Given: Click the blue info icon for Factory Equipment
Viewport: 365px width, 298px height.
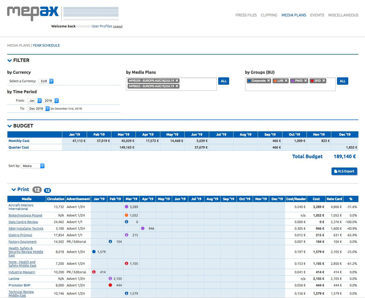Looking at the screenshot, I should tap(110, 242).
